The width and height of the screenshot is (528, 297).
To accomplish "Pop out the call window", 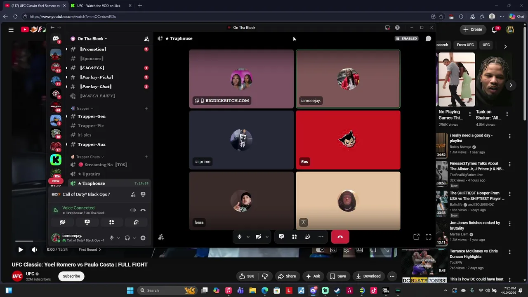I will (417, 237).
